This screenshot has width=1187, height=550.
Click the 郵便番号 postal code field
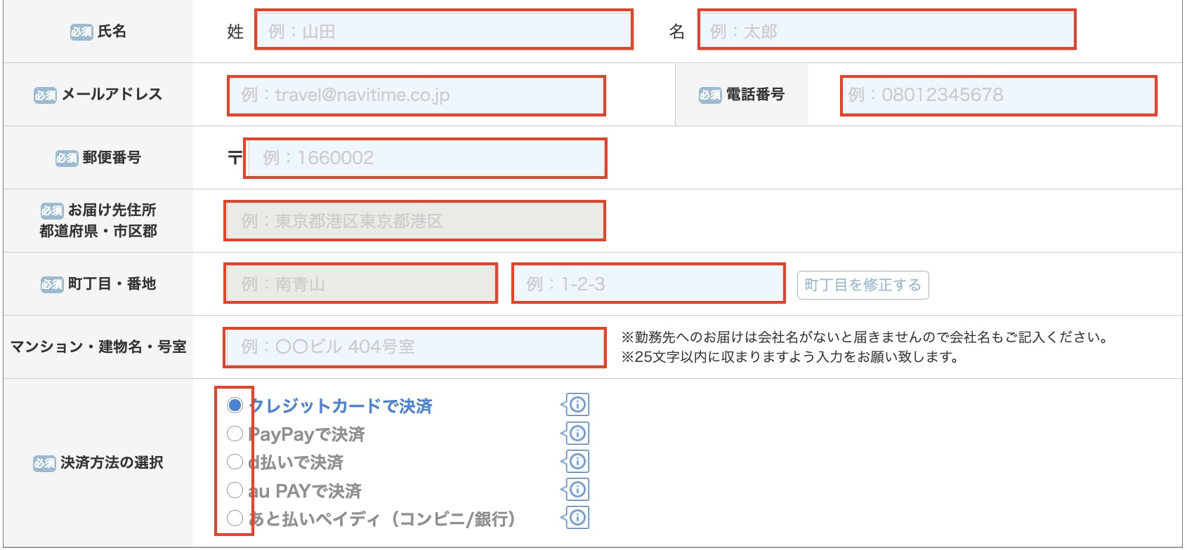pyautogui.click(x=425, y=158)
